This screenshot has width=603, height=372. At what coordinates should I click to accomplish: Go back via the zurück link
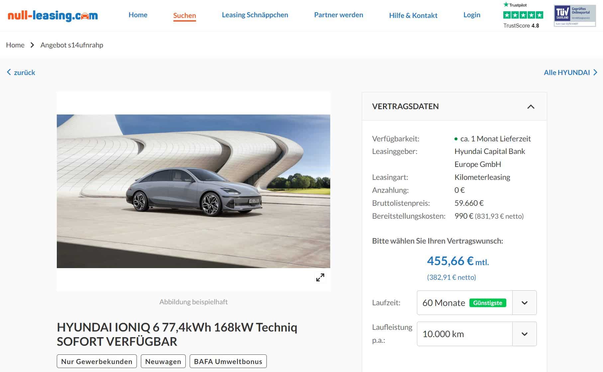(x=21, y=72)
